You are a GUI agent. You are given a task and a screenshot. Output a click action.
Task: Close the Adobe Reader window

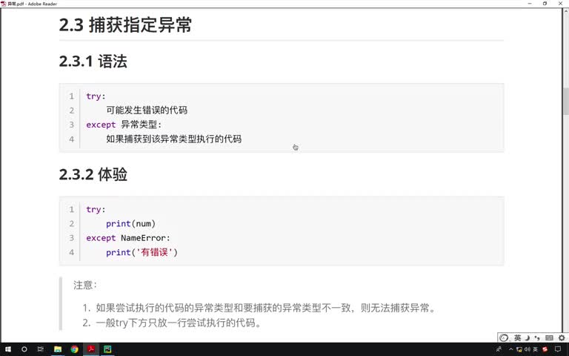pyautogui.click(x=560, y=4)
